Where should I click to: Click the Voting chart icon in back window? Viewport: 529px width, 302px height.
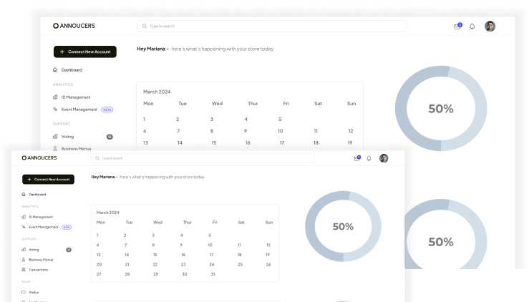(x=55, y=136)
